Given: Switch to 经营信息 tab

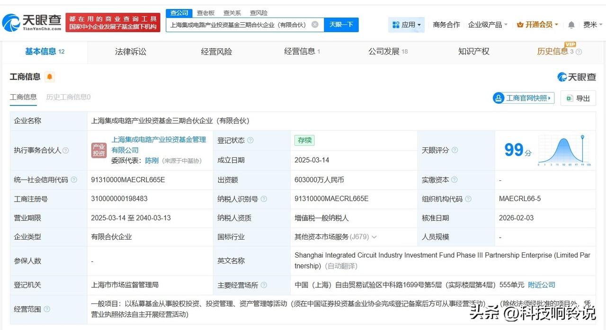Looking at the screenshot, I should coord(302,52).
